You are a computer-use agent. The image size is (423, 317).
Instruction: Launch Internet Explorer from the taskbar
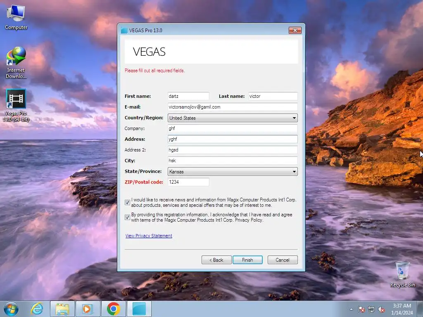pyautogui.click(x=37, y=309)
